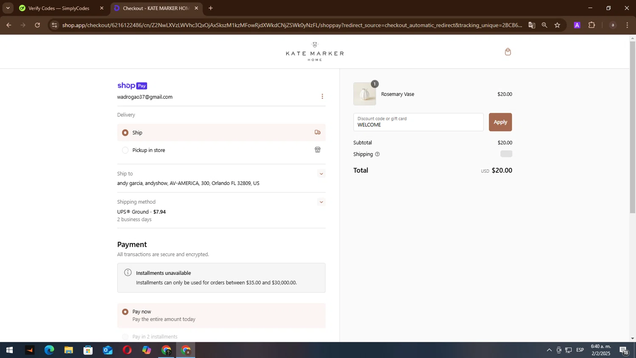Click the delivery truck icon in the Ship row
Screen dimensions: 636x358
tap(318, 132)
